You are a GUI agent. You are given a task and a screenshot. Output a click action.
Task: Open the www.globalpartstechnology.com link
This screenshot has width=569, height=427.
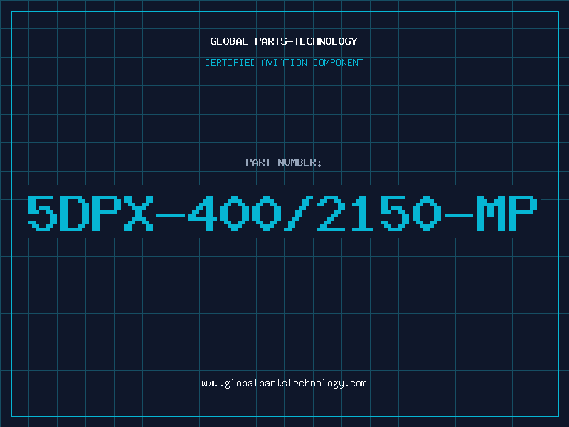[x=284, y=384]
